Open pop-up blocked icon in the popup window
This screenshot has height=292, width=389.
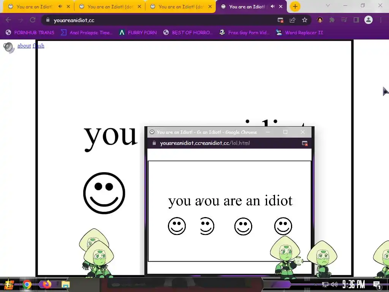coord(305,143)
